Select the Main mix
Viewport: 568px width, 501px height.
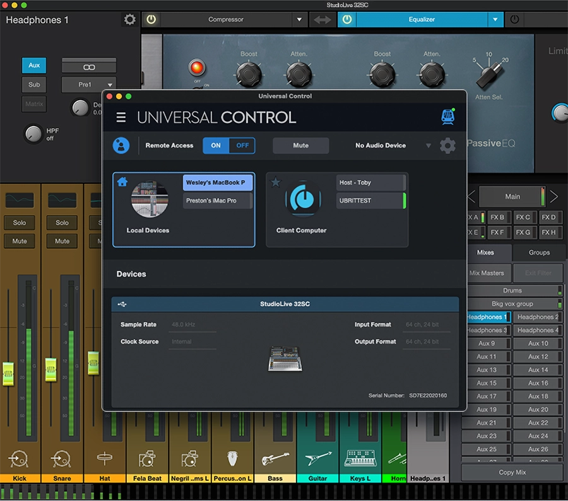coord(512,197)
